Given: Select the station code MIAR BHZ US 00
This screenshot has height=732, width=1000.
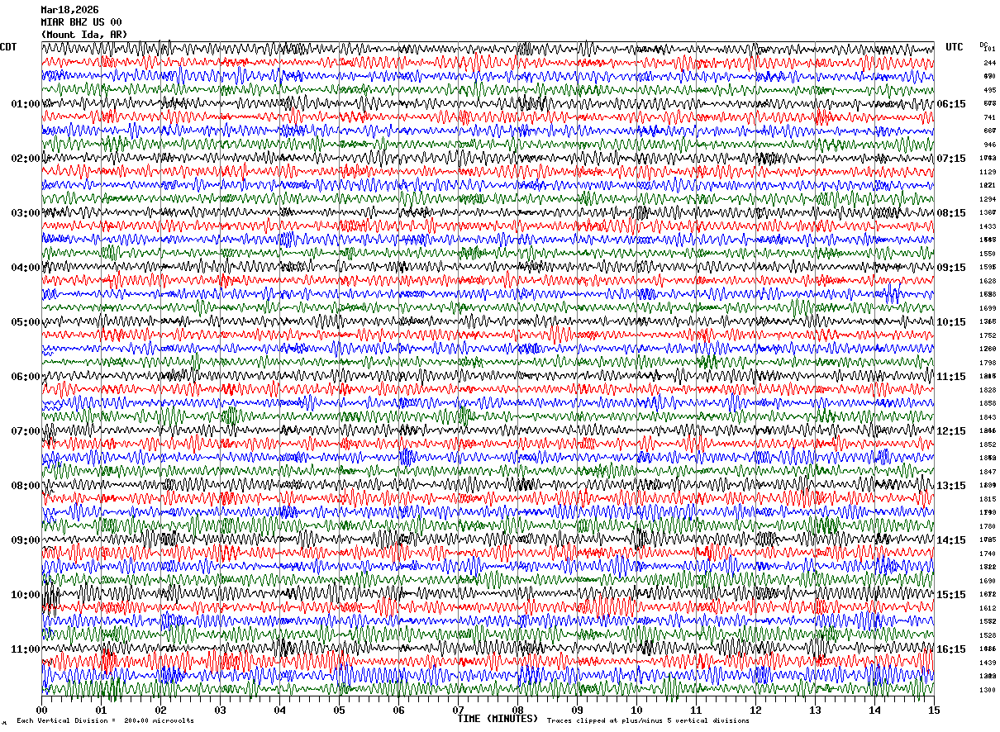Looking at the screenshot, I should tap(81, 22).
